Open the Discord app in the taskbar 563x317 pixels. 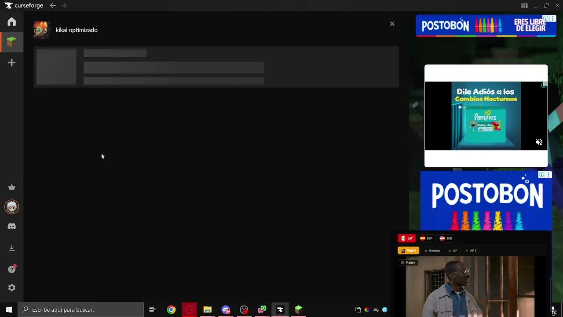pyautogui.click(x=226, y=310)
